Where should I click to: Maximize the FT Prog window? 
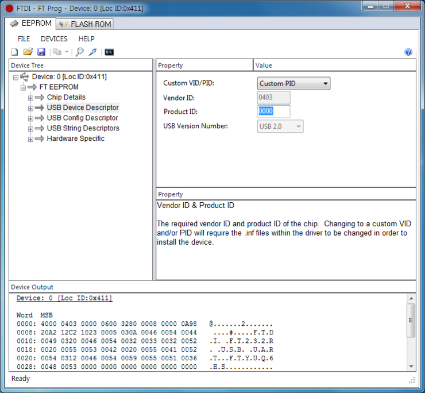387,6
